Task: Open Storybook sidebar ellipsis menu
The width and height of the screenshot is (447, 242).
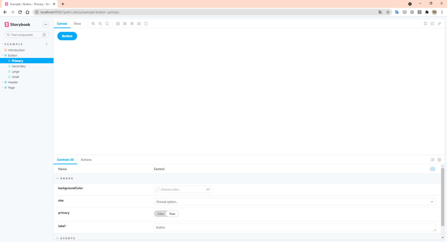Action: (x=46, y=25)
